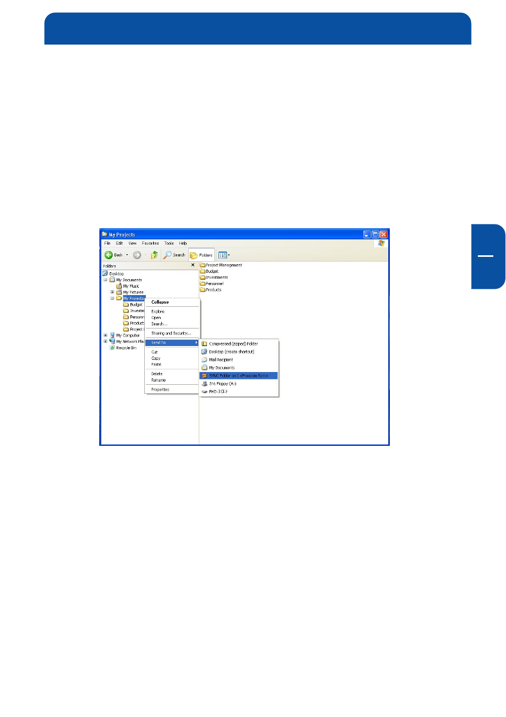Select My Projects in the tree
Image resolution: width=506 pixels, height=717 pixels.
click(133, 298)
